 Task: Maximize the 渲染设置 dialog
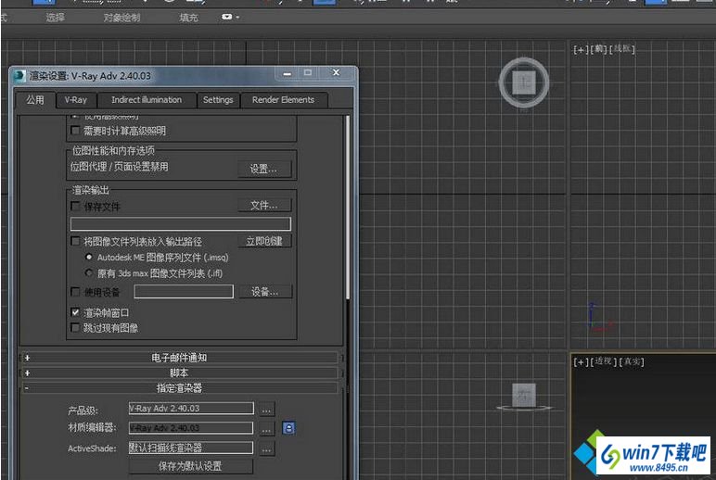pyautogui.click(x=308, y=73)
